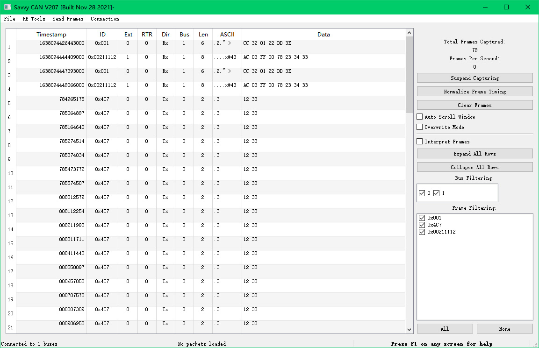Sort by the Timestamp column header

pos(51,35)
